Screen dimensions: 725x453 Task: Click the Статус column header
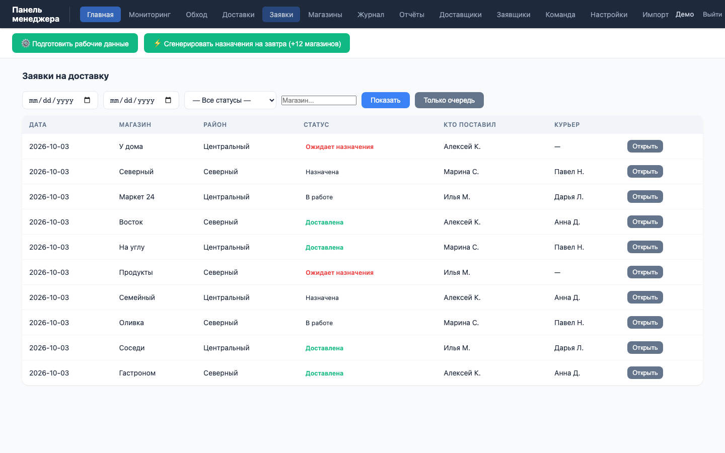316,125
